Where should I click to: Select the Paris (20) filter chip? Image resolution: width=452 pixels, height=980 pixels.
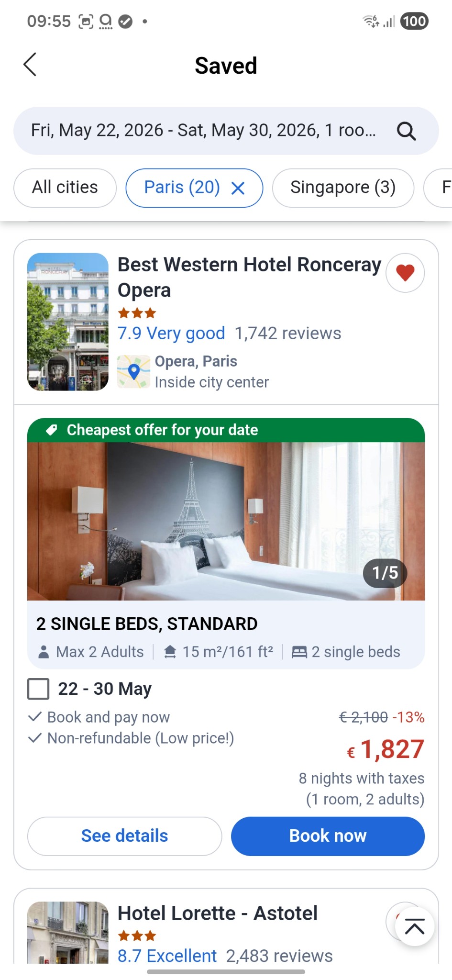(182, 188)
